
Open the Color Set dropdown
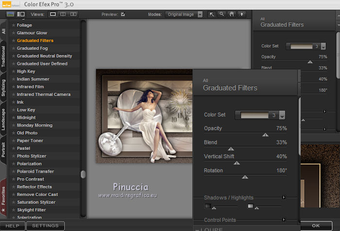282,115
